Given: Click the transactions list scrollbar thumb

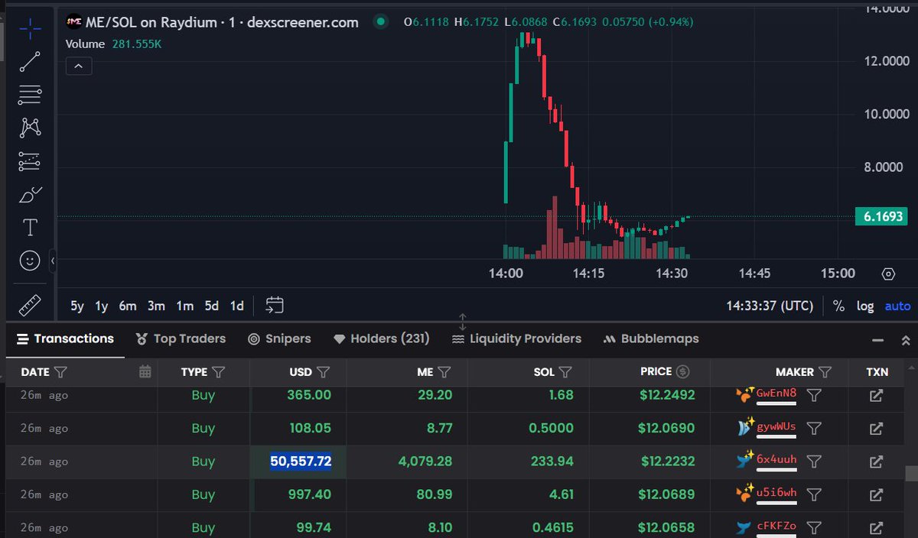Looking at the screenshot, I should tap(911, 474).
